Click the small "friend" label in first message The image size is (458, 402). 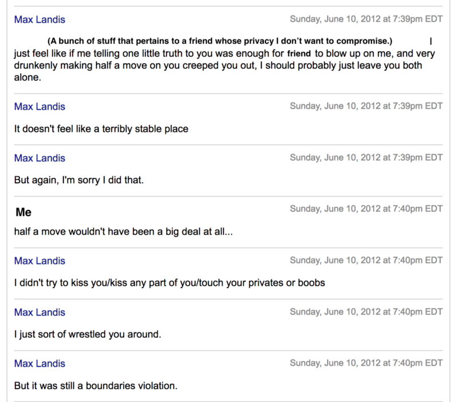coord(299,54)
